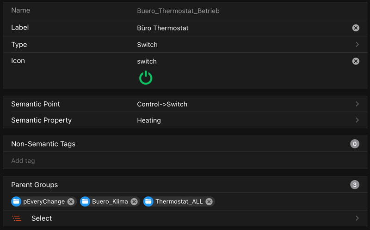The width and height of the screenshot is (370, 230).
Task: Edit the Büro Thermostat label text
Action: tap(163, 28)
